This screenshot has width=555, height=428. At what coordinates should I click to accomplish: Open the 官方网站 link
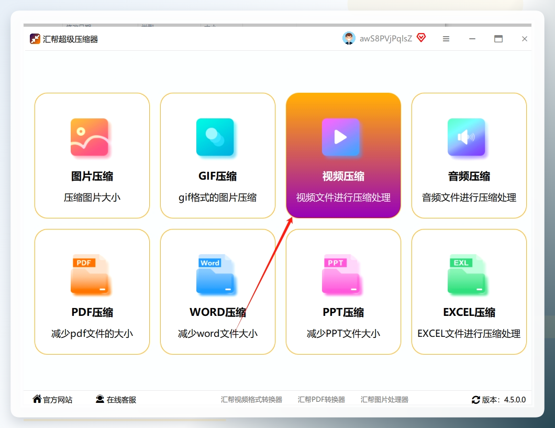click(58, 400)
